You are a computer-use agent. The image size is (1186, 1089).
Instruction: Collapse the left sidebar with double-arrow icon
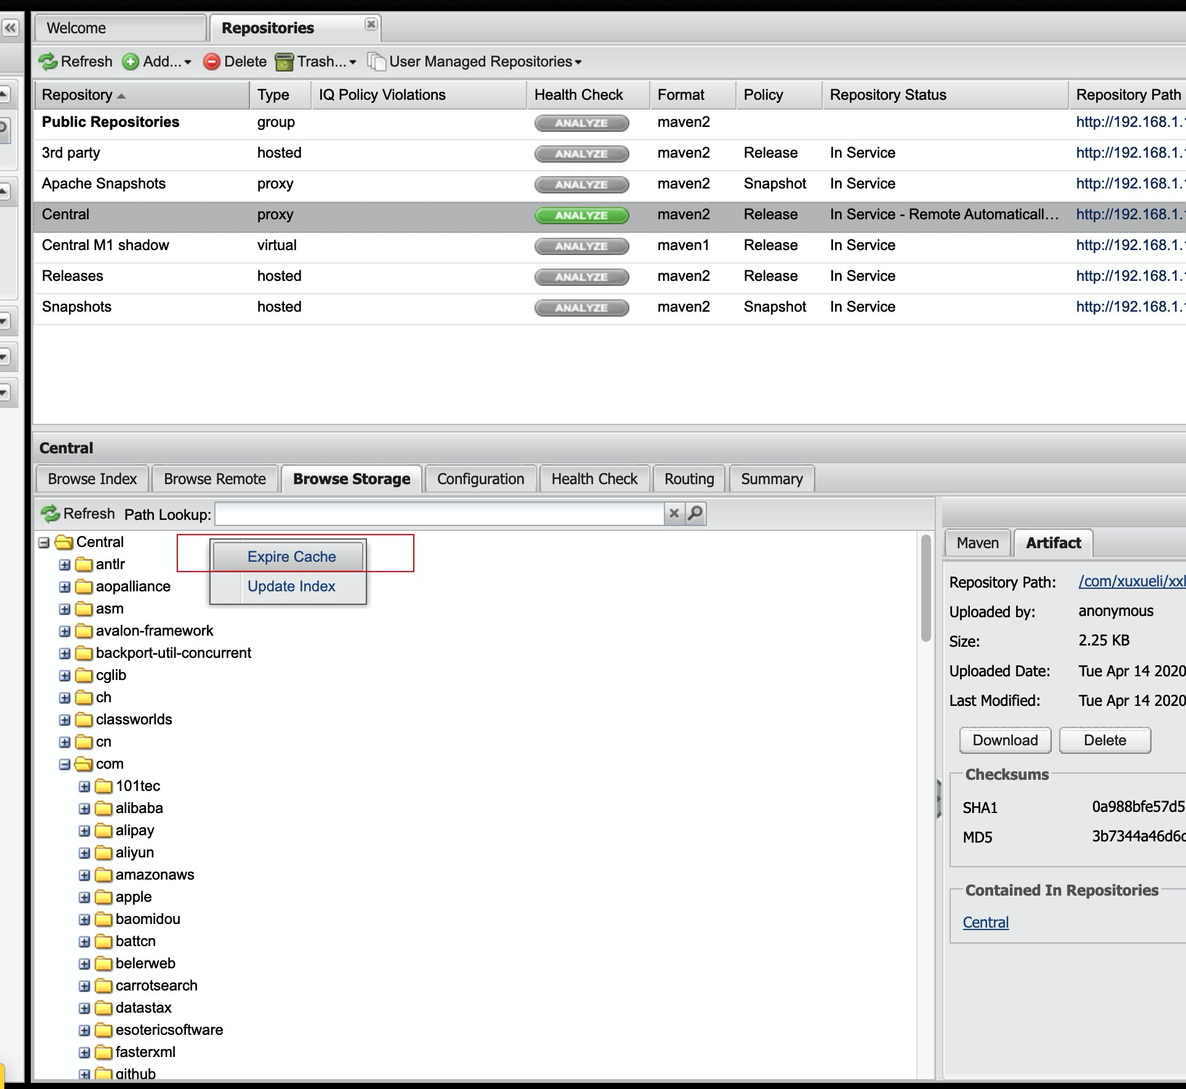coord(10,28)
